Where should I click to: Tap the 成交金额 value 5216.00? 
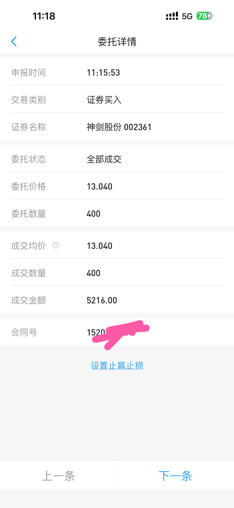pyautogui.click(x=102, y=300)
